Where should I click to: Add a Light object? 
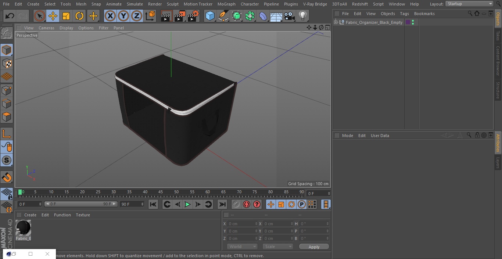pyautogui.click(x=303, y=16)
